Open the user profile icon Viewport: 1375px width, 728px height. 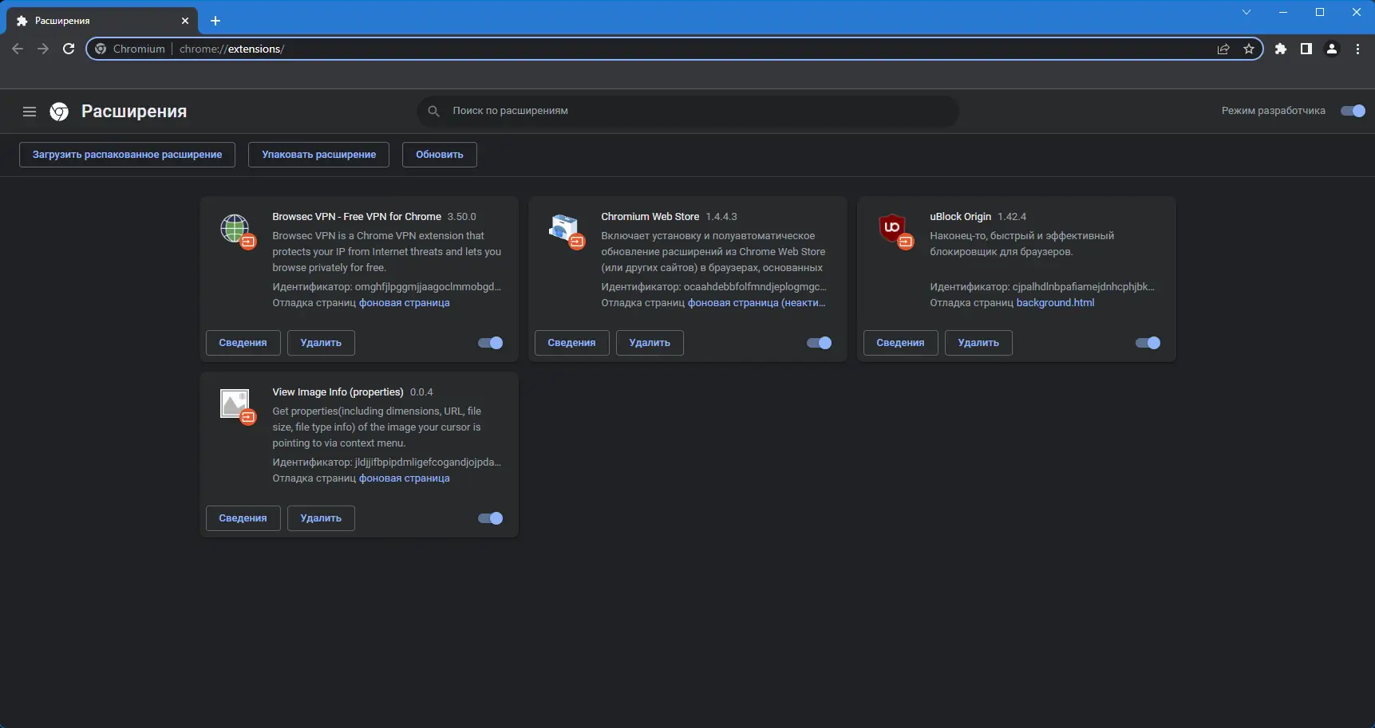pos(1332,49)
